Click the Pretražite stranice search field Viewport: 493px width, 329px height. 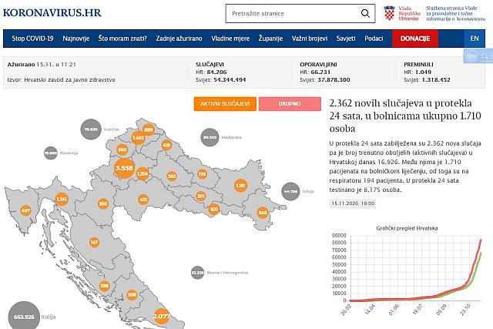click(289, 15)
